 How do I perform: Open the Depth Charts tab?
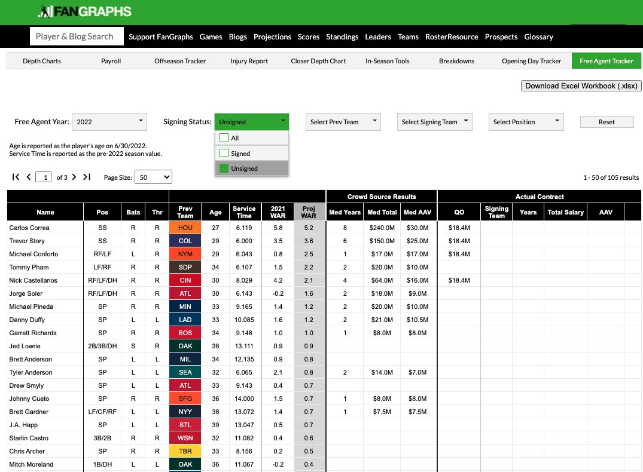pos(42,60)
